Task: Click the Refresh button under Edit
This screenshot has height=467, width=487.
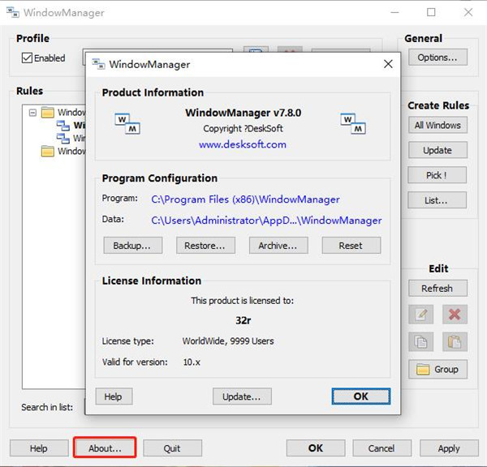Action: (x=437, y=289)
